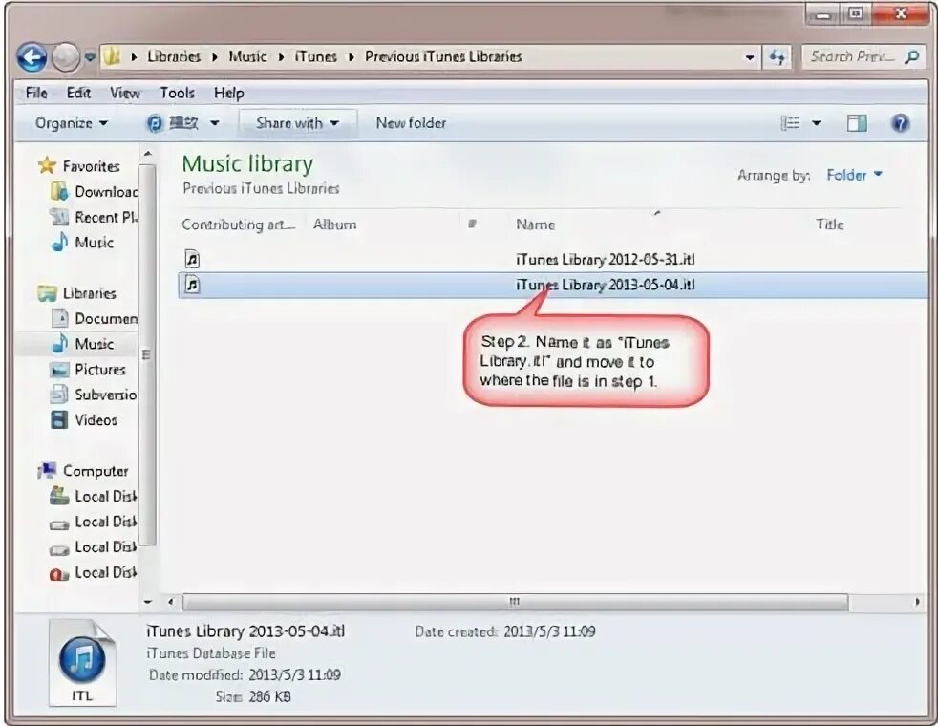Open Pictures library
Viewport: 938px width, 726px height.
(x=100, y=370)
